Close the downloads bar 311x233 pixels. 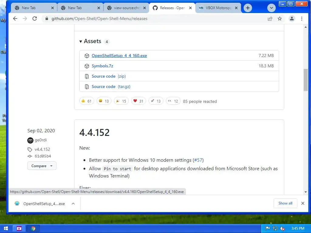(303, 203)
